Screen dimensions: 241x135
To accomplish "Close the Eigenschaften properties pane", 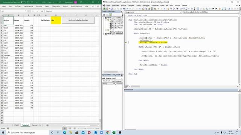I will pyautogui.click(x=122, y=75).
